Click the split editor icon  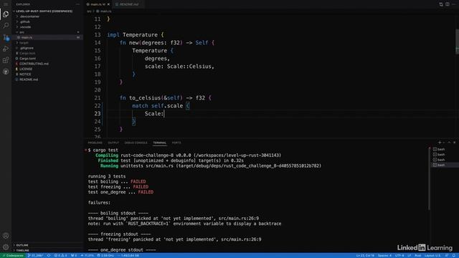[x=448, y=4]
